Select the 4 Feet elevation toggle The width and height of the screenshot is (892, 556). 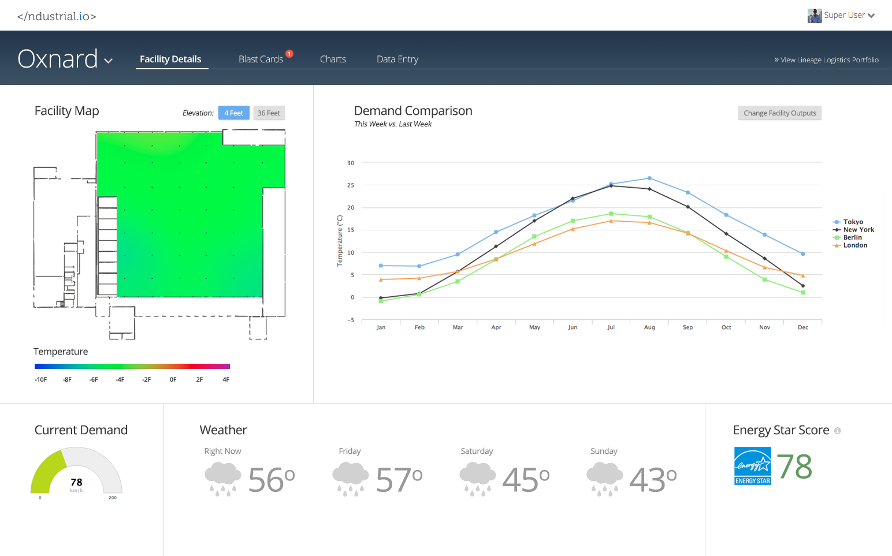click(233, 113)
